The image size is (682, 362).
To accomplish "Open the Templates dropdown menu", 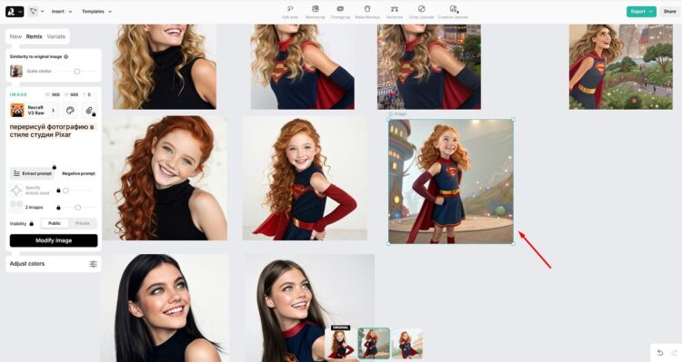I will pos(96,11).
